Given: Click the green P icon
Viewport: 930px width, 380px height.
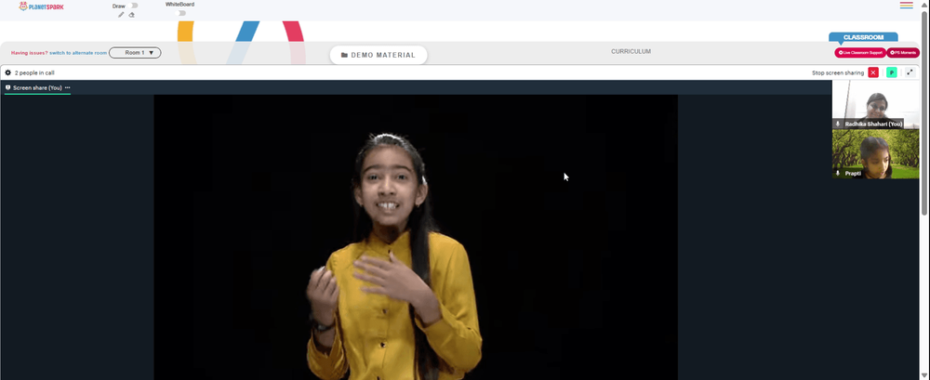Looking at the screenshot, I should (x=891, y=72).
